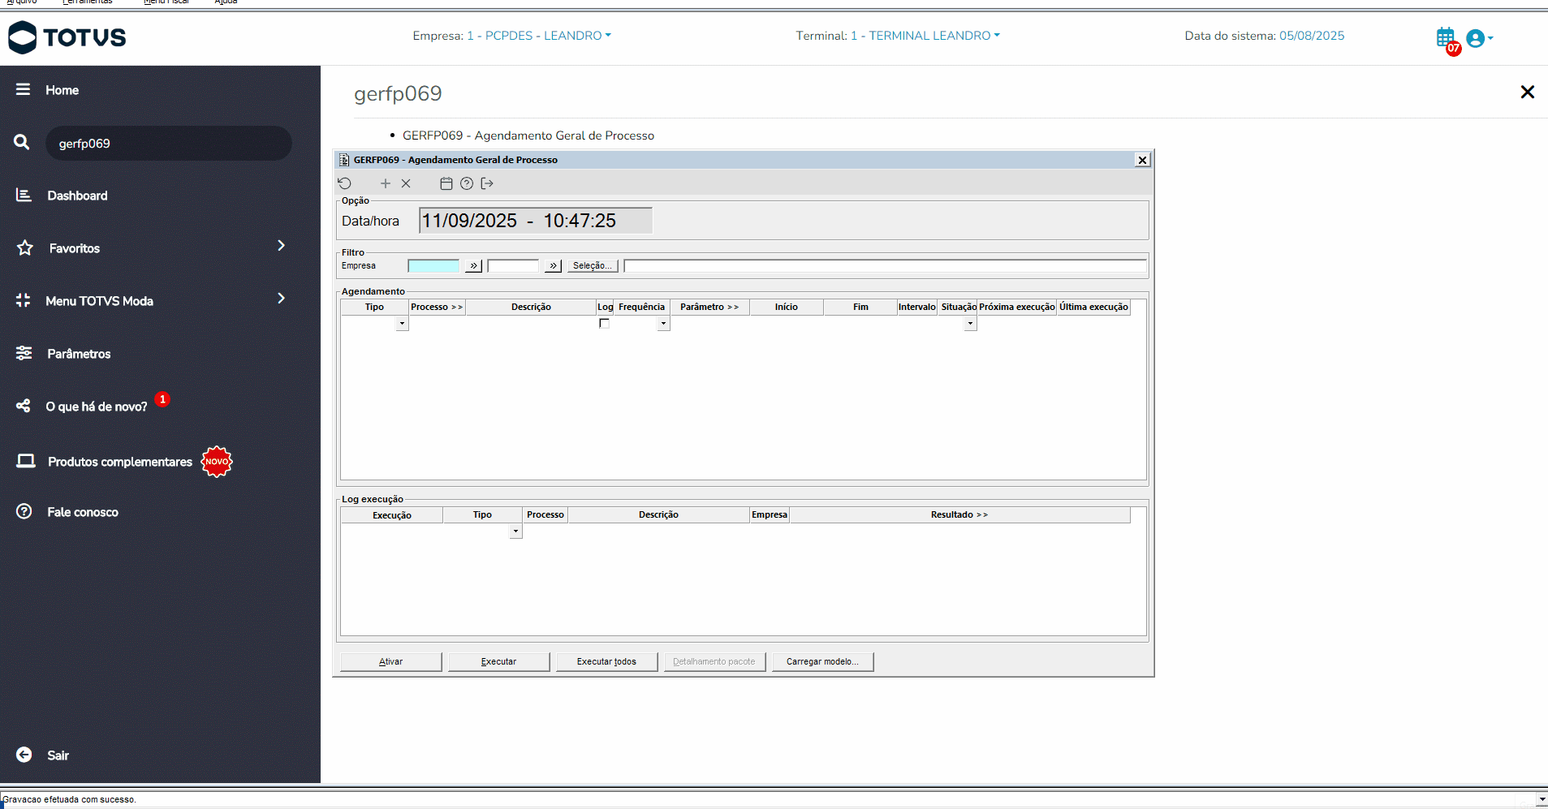
Task: Open the Ajuda menu
Action: (x=226, y=2)
